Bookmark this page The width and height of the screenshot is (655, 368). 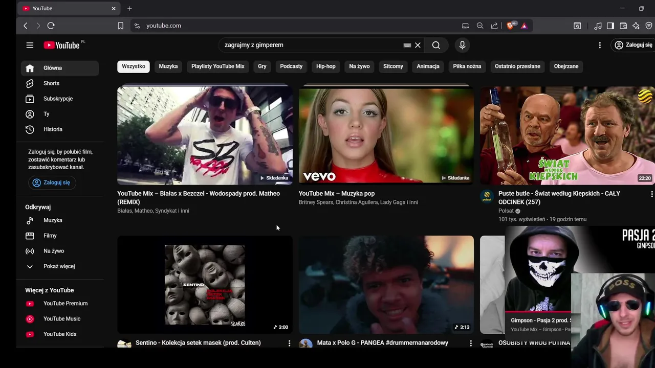point(121,26)
